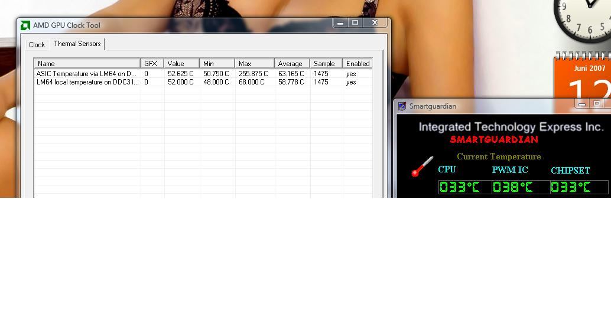The image size is (611, 310).
Task: Sort by the GFX column header
Action: (x=152, y=64)
